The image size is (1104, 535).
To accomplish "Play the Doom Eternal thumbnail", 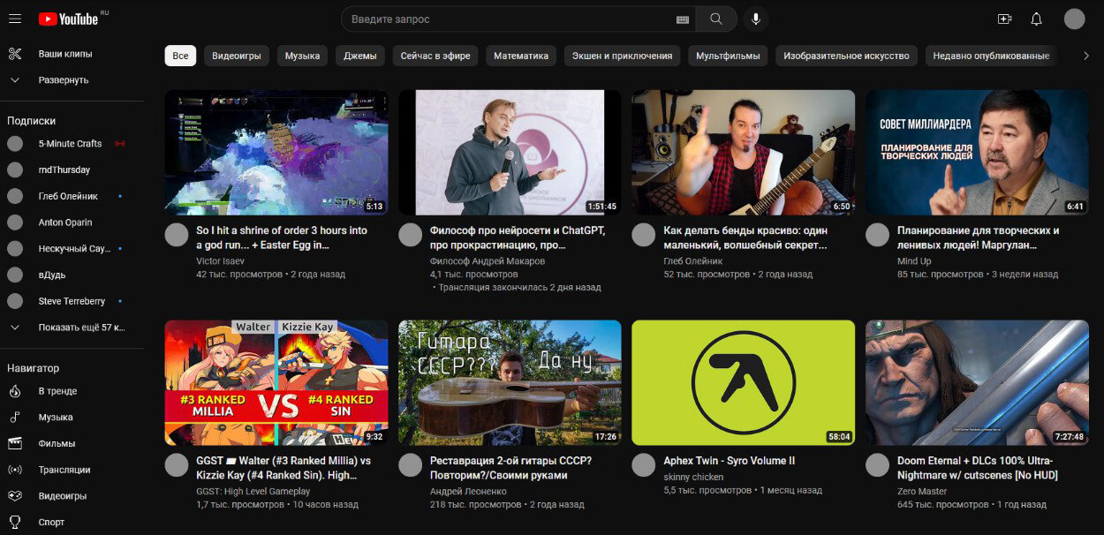I will pos(977,382).
